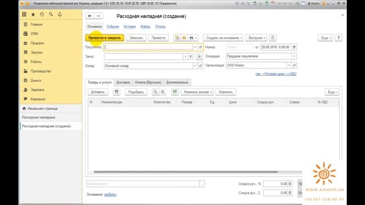
Task: Open the search magnifier icon in sidebar
Action: [x=51, y=14]
